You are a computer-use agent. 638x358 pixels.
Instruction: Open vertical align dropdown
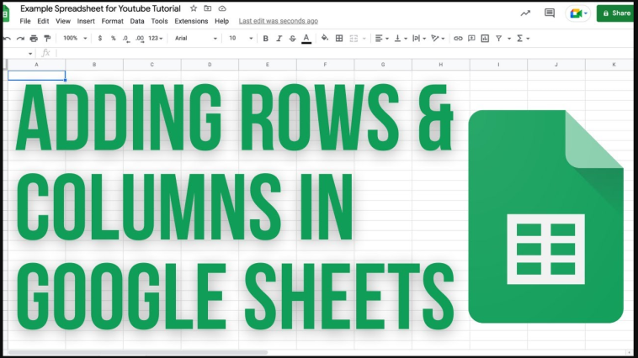coord(401,38)
